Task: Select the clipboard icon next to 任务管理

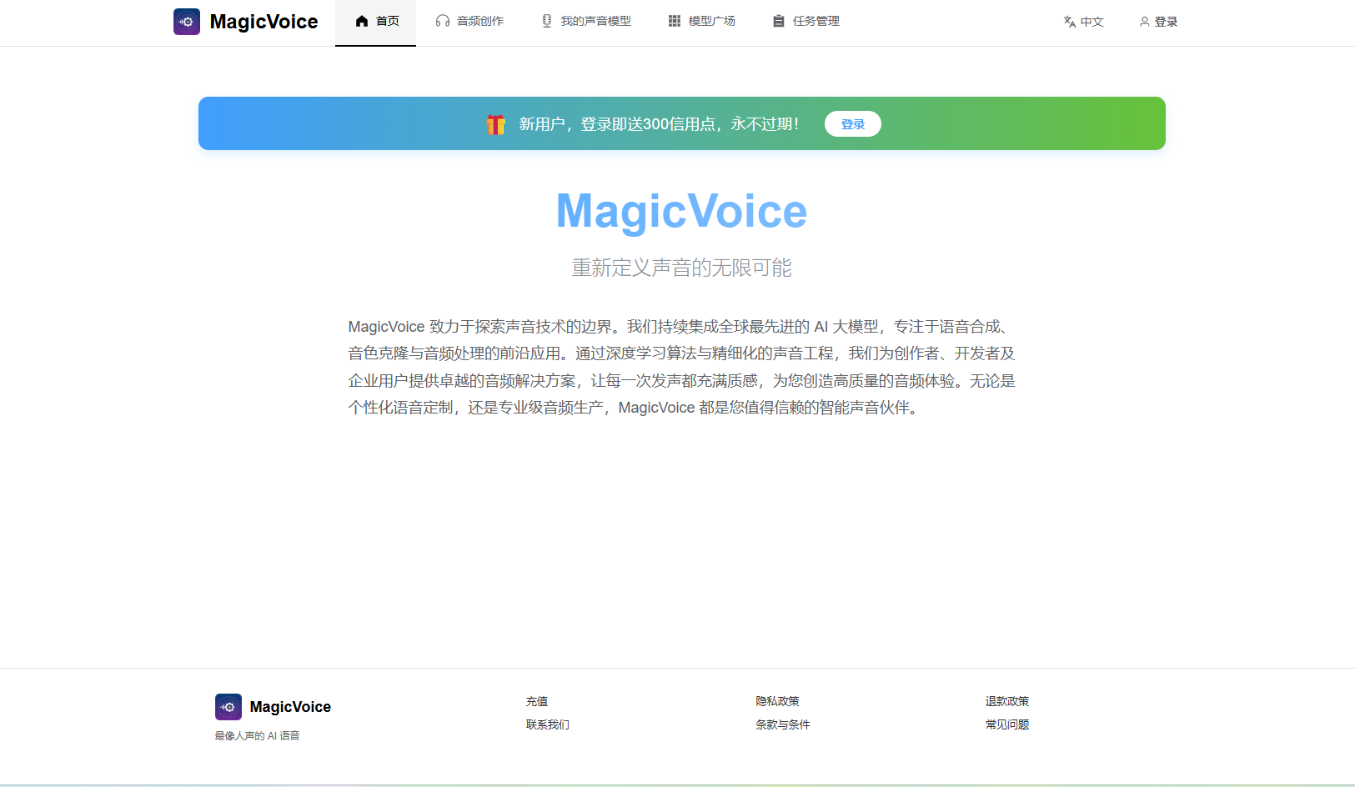Action: [x=779, y=20]
